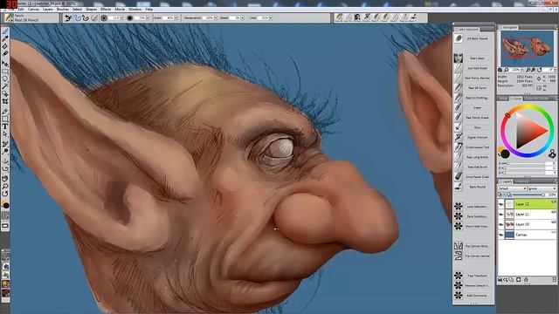Image resolution: width=559 pixels, height=314 pixels.
Task: Open the Edit menu
Action: [x=21, y=10]
